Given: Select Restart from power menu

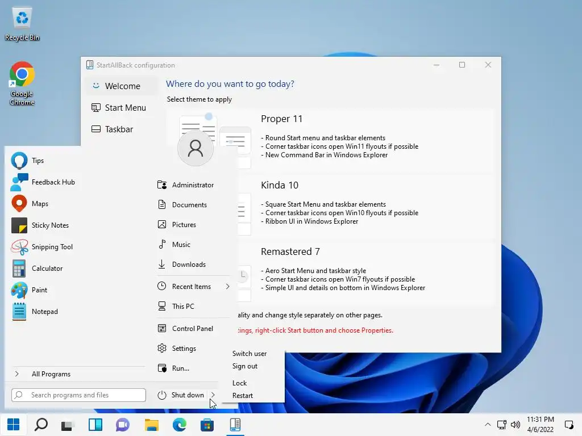Looking at the screenshot, I should click(x=243, y=396).
